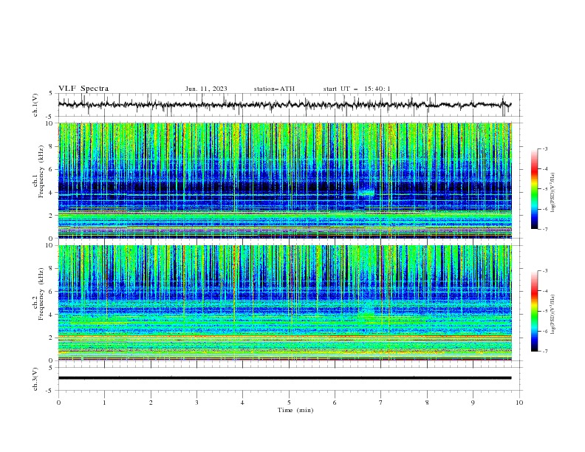Screen dimensions: 585x452
Task: Click the ch.2 color scale bar
Action: 535,311
